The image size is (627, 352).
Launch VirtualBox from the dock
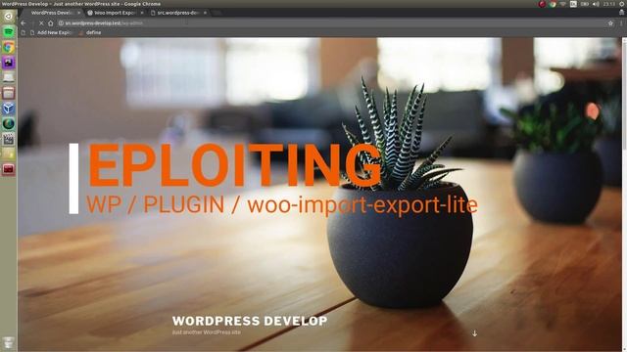pos(9,109)
